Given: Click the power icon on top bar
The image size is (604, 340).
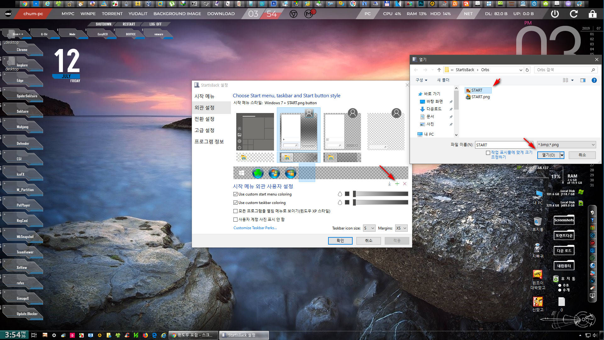Looking at the screenshot, I should point(555,14).
